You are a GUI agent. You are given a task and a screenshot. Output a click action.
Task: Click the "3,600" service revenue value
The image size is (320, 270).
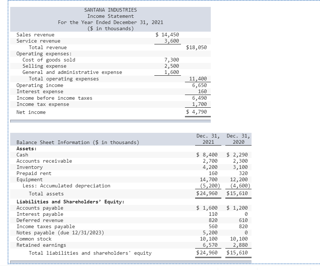coord(171,41)
